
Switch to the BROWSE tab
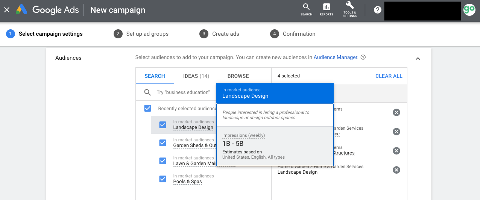[x=238, y=76]
